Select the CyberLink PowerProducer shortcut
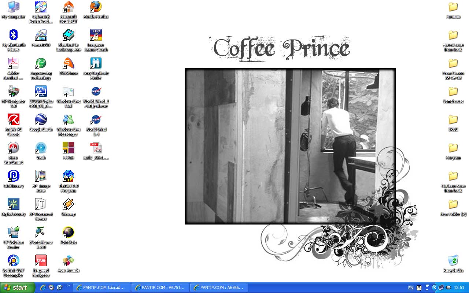 [41, 12]
